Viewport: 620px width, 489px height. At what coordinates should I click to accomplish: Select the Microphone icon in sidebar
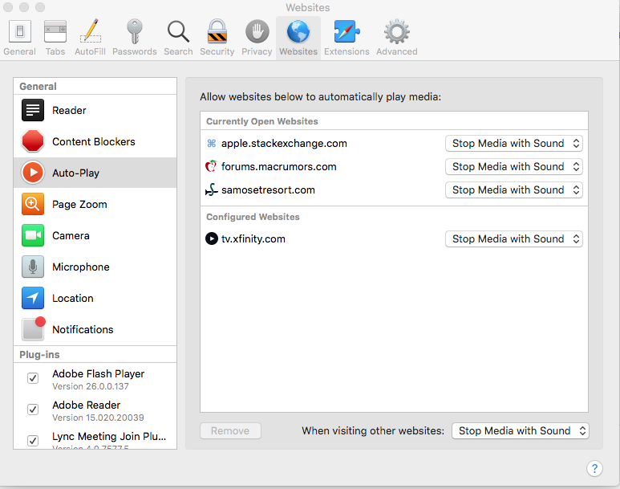pyautogui.click(x=33, y=267)
